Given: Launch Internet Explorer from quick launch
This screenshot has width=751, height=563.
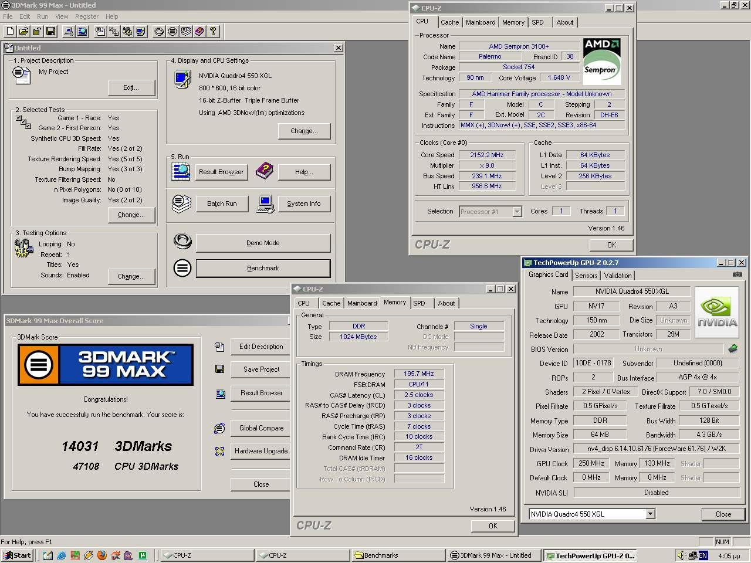Looking at the screenshot, I should 62,555.
